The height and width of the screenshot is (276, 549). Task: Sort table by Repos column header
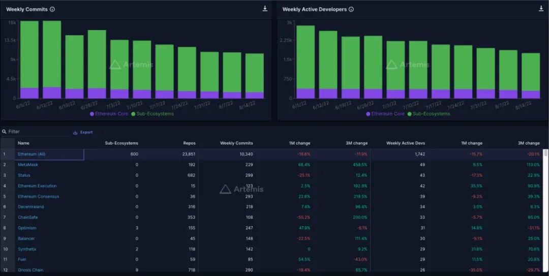[x=189, y=143]
